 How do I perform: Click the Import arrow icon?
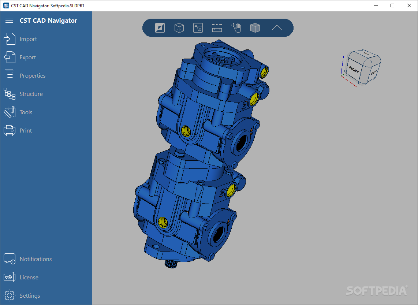[9, 39]
